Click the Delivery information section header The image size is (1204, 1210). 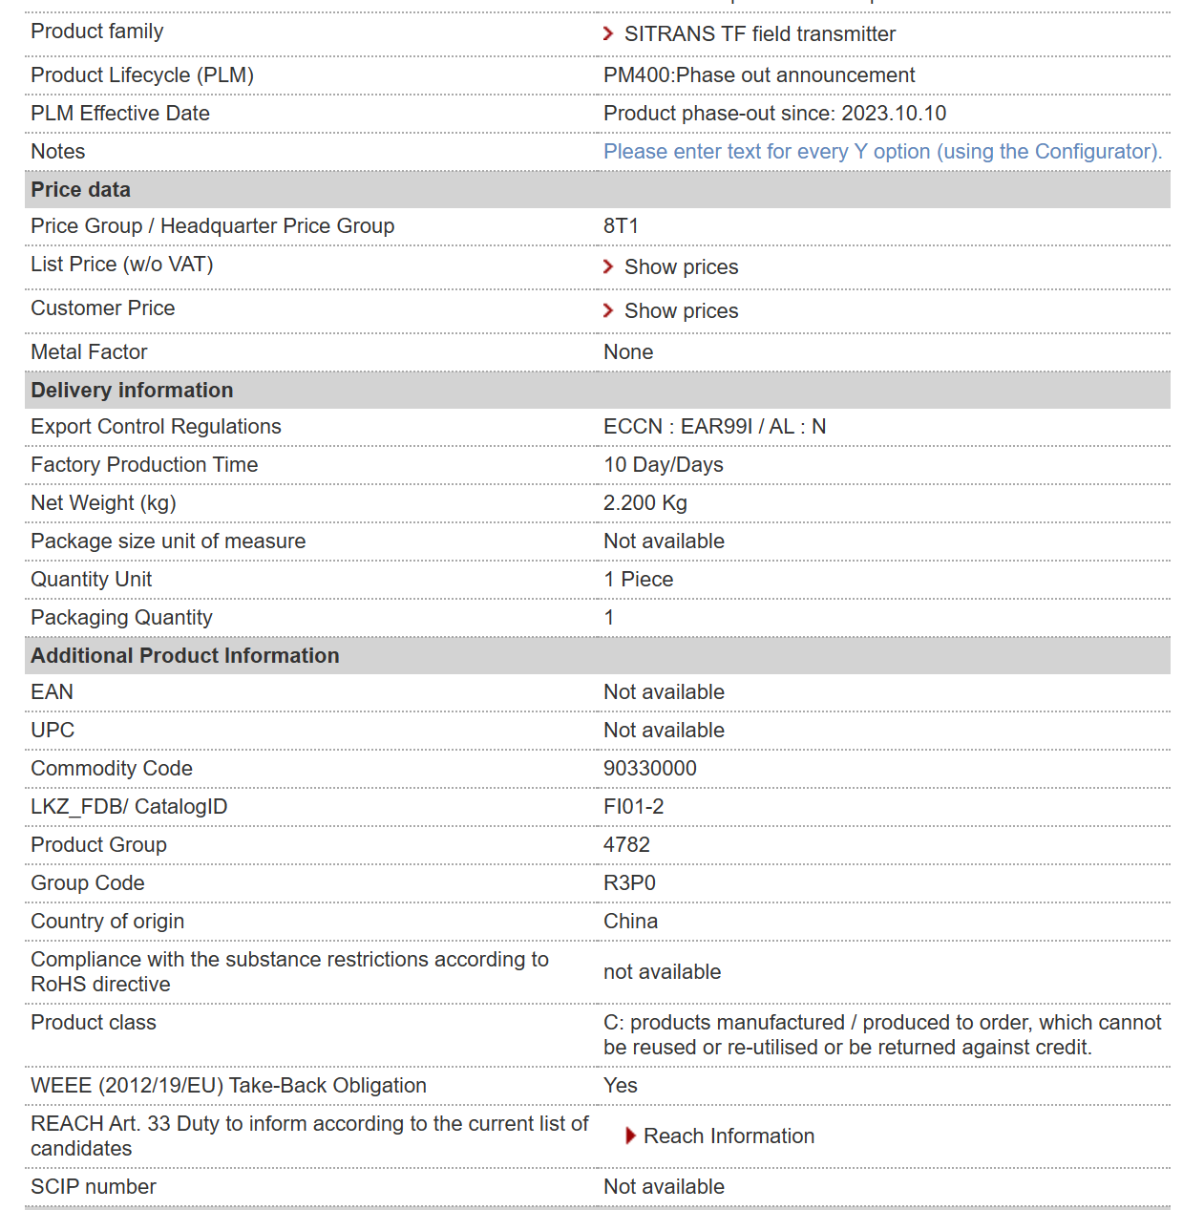598,391
